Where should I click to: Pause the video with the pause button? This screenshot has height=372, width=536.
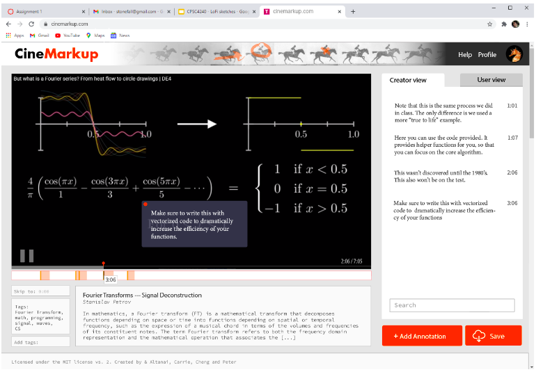(26, 256)
